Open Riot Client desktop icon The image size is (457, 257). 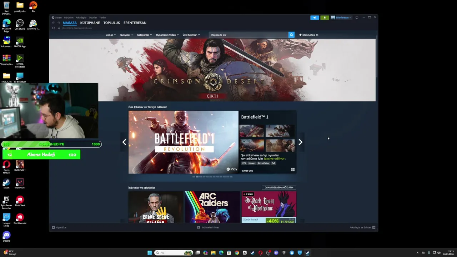click(x=20, y=201)
